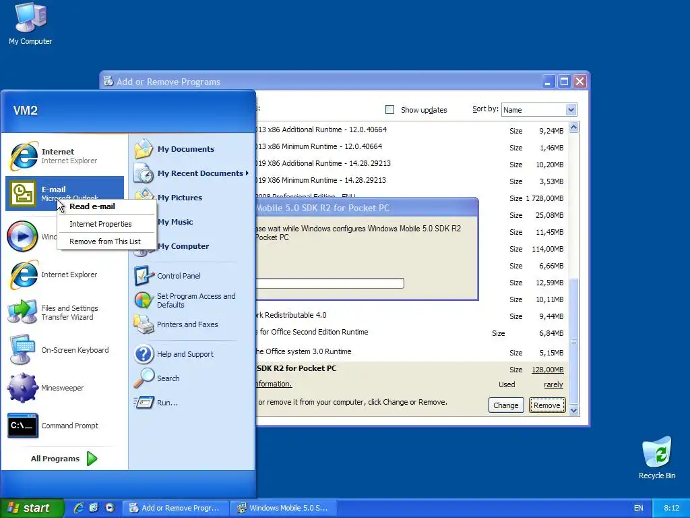The width and height of the screenshot is (690, 518).
Task: Launch Windows Media Player icon
Action: (x=22, y=237)
